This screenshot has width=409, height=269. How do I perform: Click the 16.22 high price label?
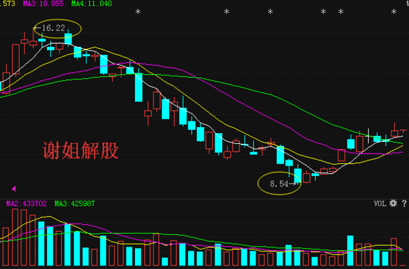pyautogui.click(x=53, y=28)
